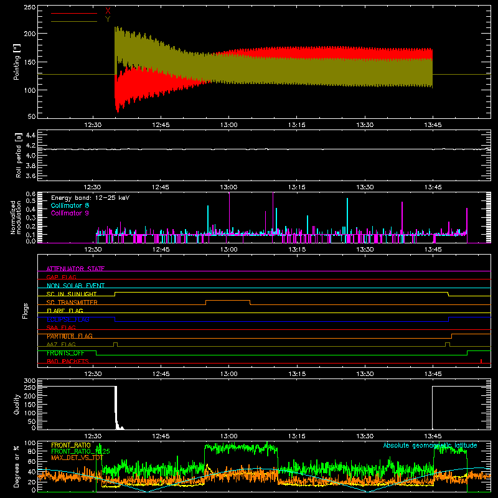This screenshot has height=498, width=498.
Task: Click the SC_TRANSMITTER flag label
Action: [72, 303]
